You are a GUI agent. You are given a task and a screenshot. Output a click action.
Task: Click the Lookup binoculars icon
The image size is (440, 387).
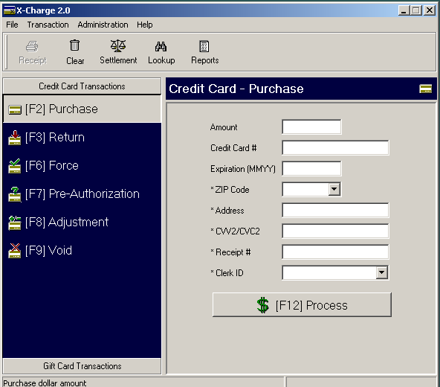pos(161,47)
